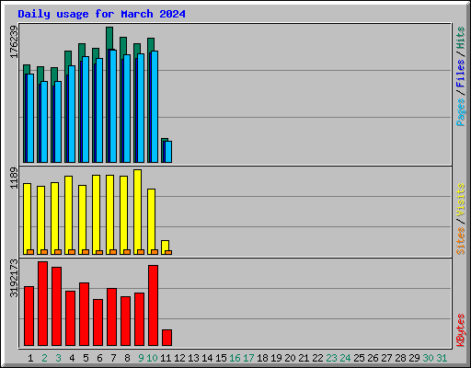Image resolution: width=471 pixels, height=368 pixels.
Task: Click the red KBytes bar for day 8
Action: tap(126, 321)
